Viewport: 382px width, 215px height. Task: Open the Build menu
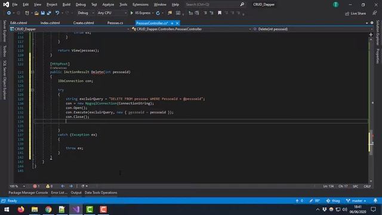[x=66, y=4]
